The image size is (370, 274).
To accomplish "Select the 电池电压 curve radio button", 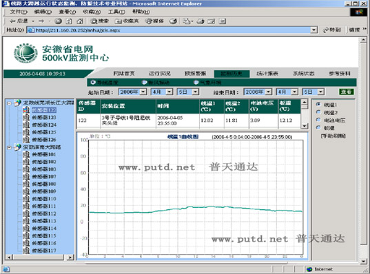I will 318,120.
